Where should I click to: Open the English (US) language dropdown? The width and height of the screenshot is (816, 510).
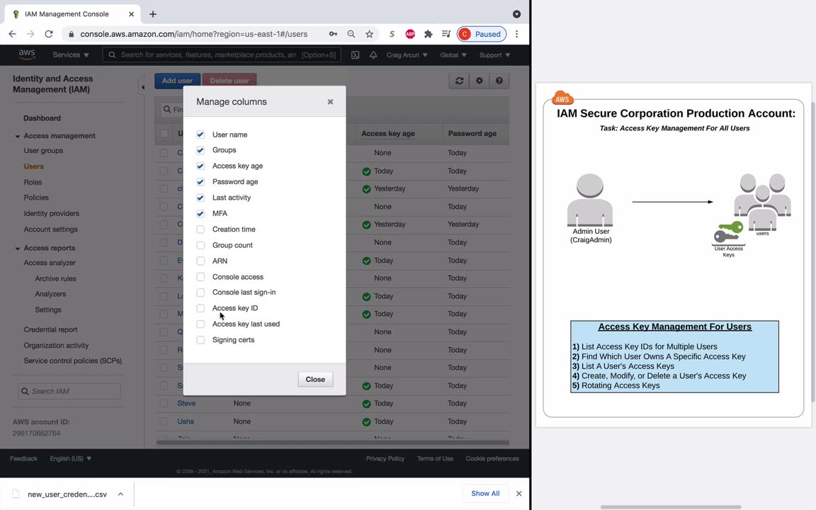[70, 458]
